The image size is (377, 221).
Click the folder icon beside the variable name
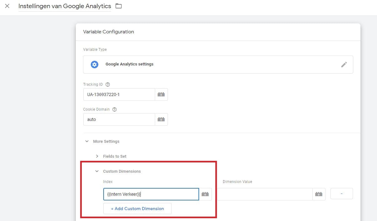pos(119,6)
